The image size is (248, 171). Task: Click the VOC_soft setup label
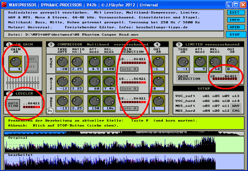tap(185, 96)
